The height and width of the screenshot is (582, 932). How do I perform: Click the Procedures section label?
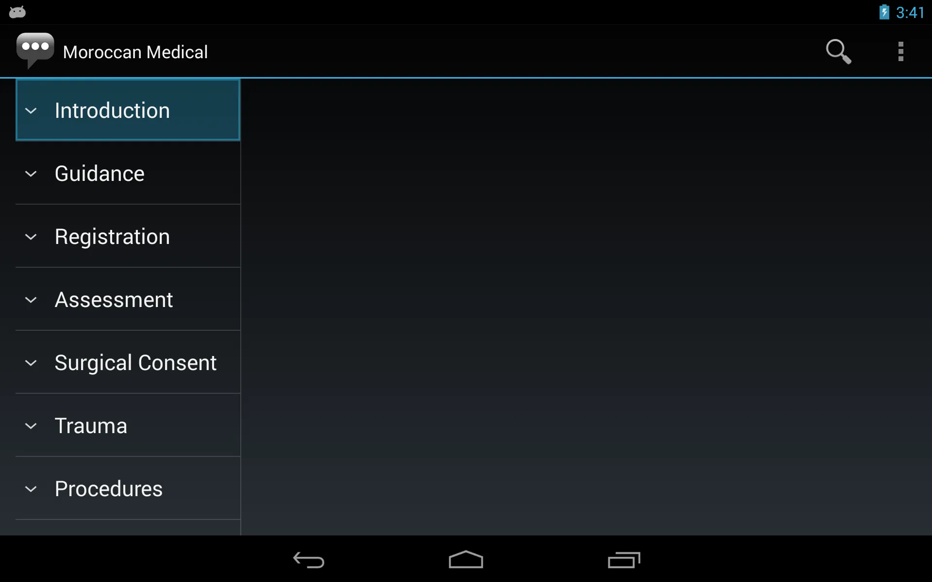[109, 488]
